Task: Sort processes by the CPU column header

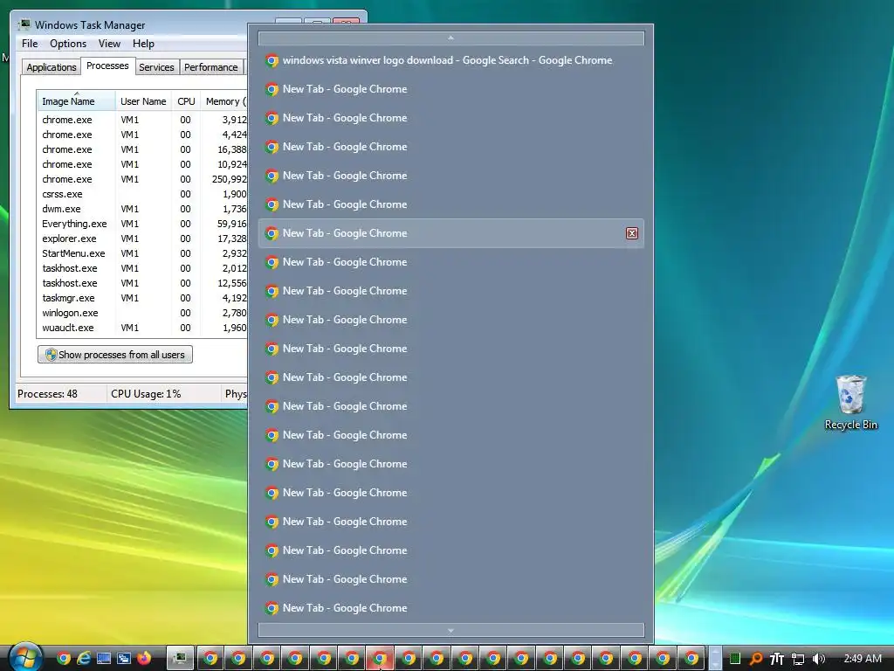Action: point(186,101)
